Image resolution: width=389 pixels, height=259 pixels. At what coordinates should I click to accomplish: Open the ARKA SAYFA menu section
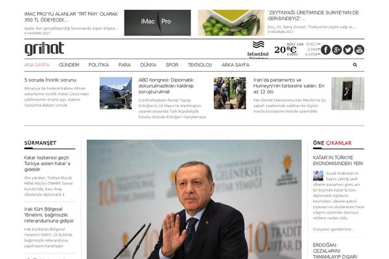pos(236,65)
